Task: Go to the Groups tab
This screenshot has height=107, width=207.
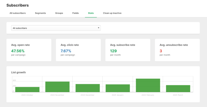Action: click(x=59, y=13)
